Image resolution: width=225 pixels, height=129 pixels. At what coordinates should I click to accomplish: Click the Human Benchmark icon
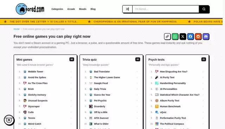click(x=157, y=106)
